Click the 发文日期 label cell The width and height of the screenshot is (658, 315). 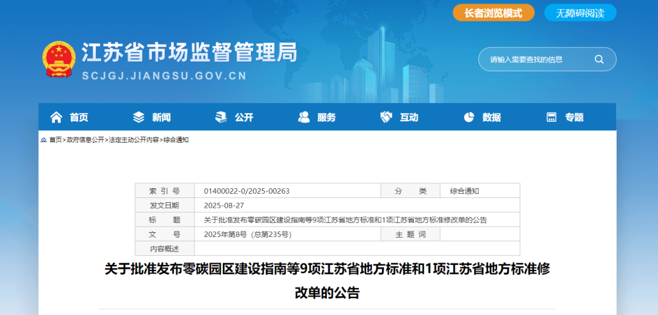coord(164,205)
